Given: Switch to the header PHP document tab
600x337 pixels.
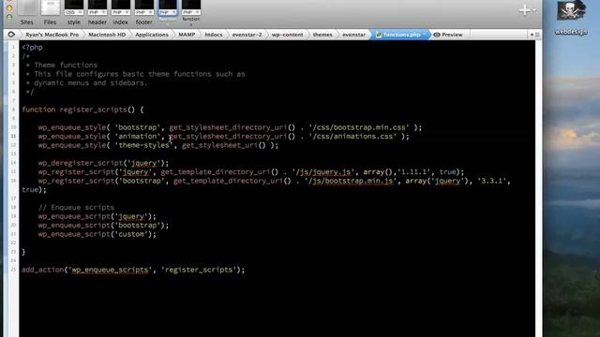Looking at the screenshot, I should click(97, 8).
